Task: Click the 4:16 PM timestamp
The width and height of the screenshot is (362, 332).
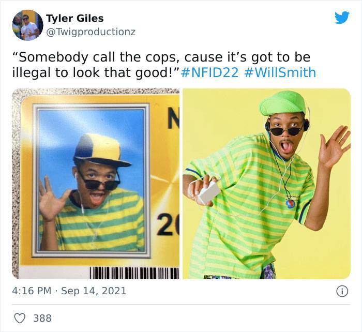Action: pos(32,291)
